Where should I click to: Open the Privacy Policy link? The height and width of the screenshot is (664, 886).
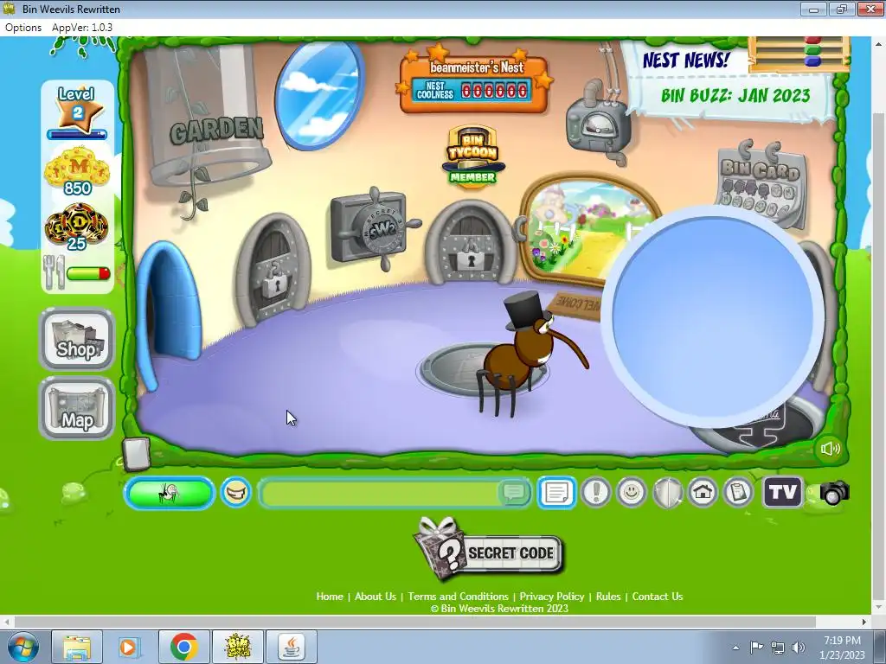coord(551,597)
